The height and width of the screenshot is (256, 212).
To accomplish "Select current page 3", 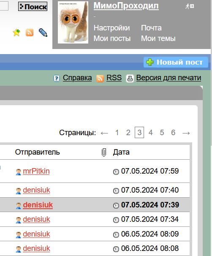I will [139, 132].
